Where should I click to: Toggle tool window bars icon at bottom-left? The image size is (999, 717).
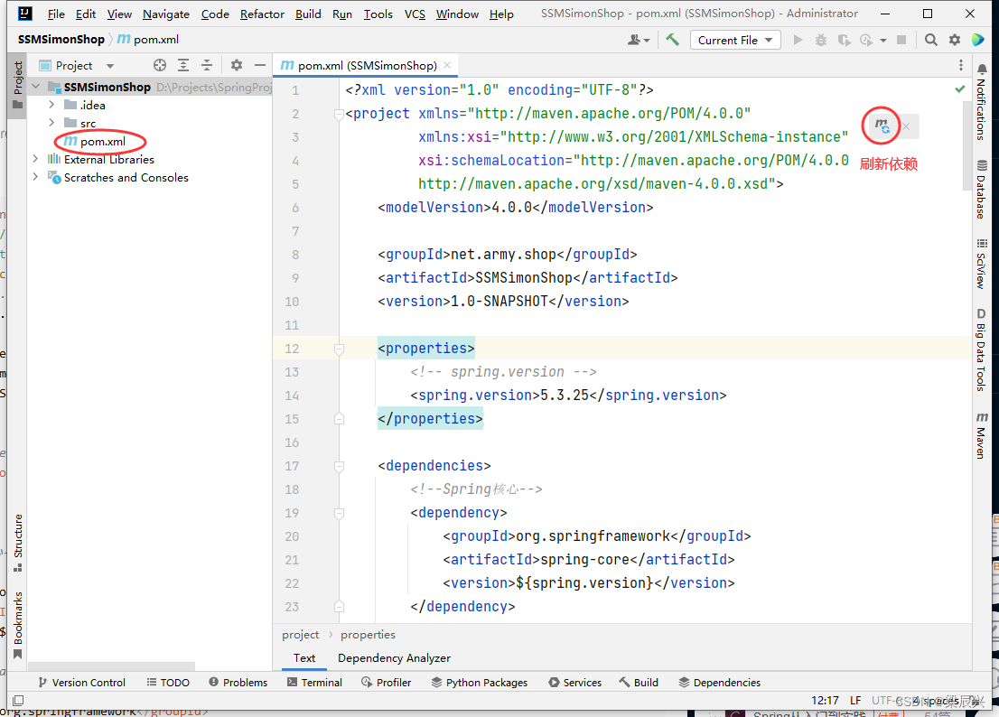click(18, 701)
